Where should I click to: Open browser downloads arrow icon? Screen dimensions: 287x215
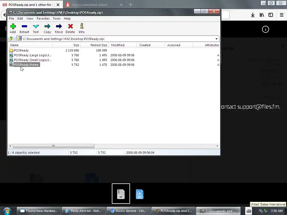(253, 15)
